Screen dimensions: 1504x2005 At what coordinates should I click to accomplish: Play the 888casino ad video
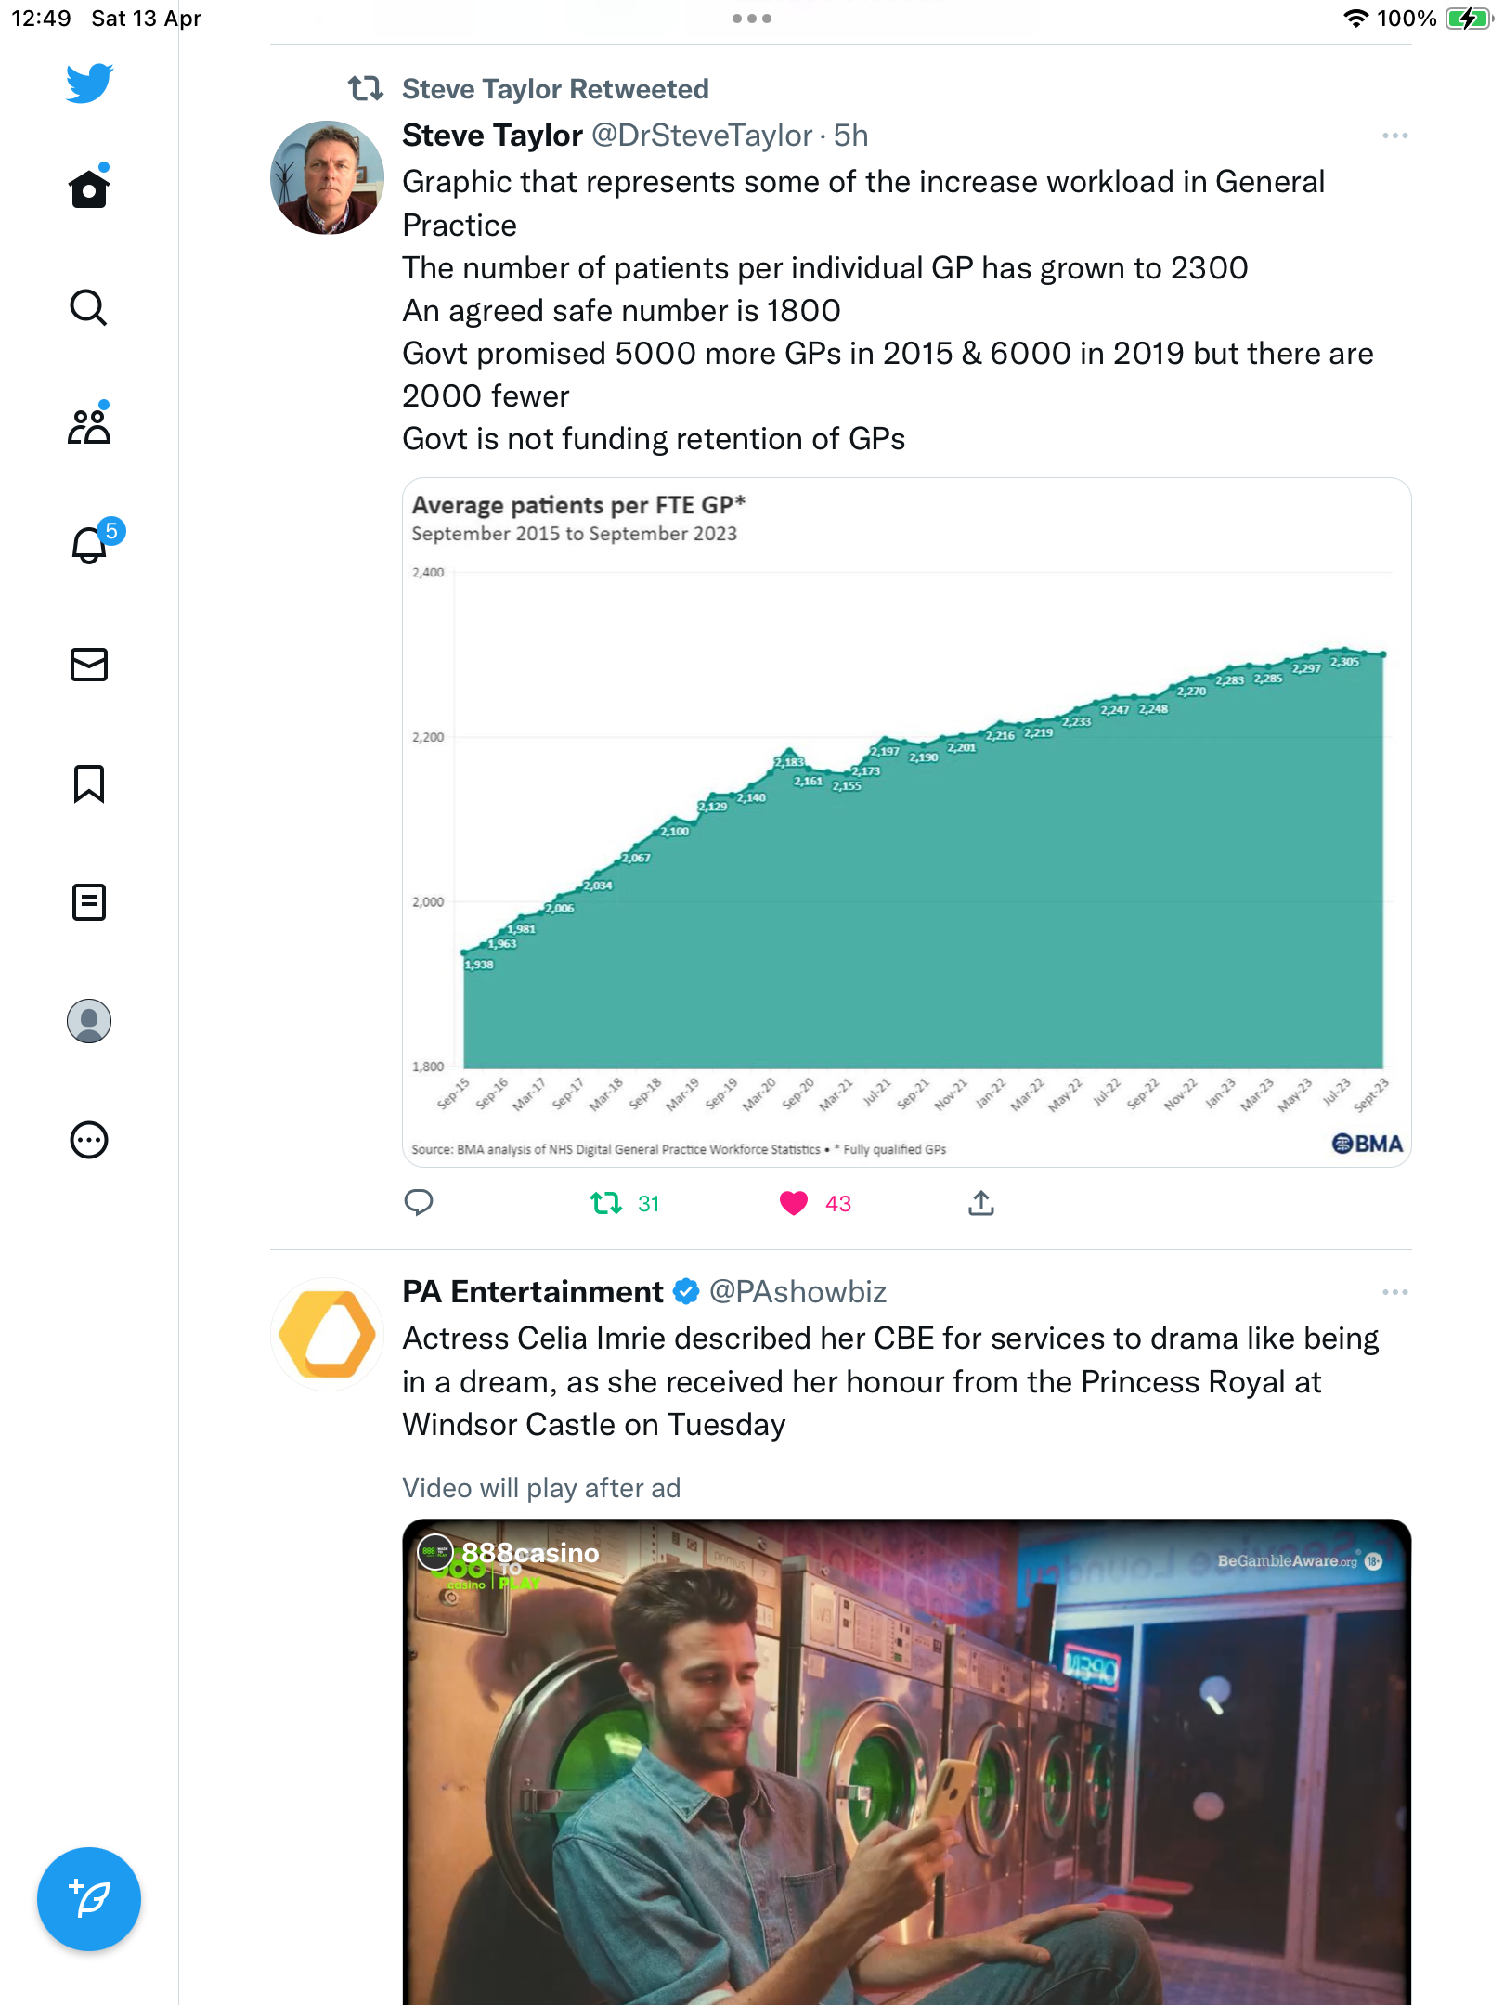[906, 1762]
